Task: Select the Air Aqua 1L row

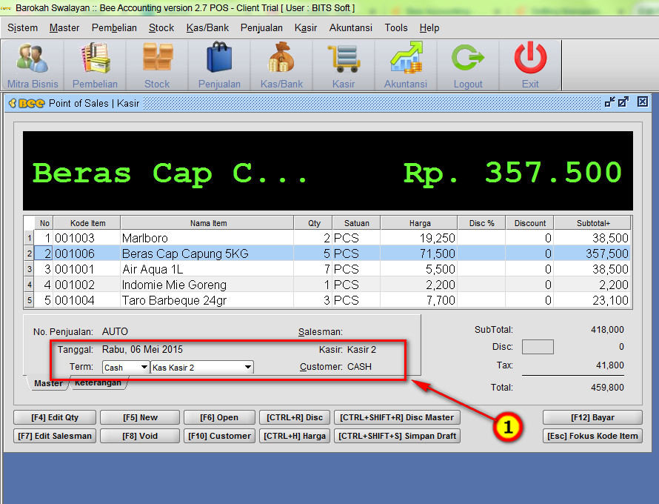Action: 328,269
